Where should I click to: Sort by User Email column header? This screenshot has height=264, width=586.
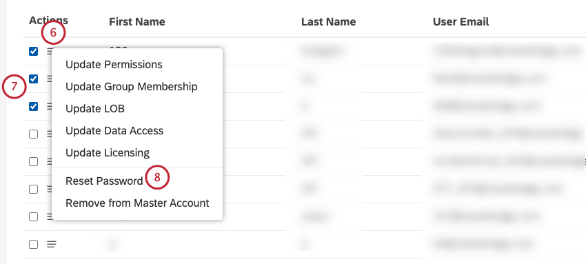click(461, 21)
